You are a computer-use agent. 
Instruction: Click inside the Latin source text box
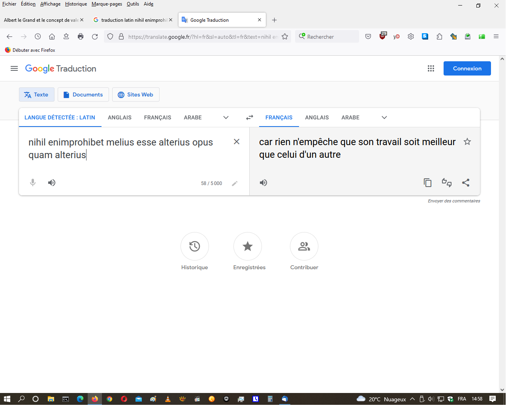click(126, 149)
